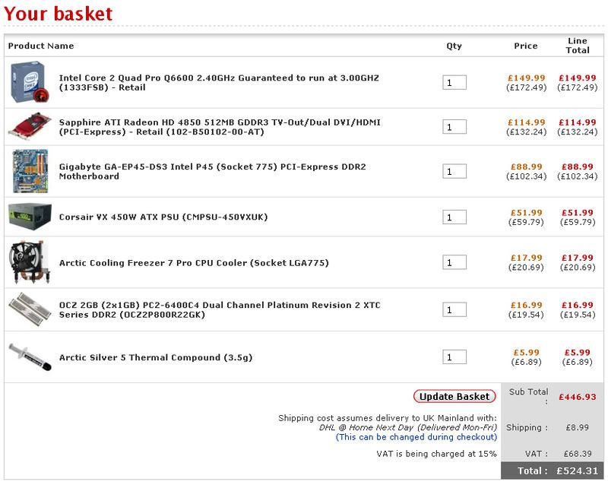This screenshot has height=485, width=608.
Task: Open the Intel Core 2 Quad Q6600 product name
Action: (219, 82)
